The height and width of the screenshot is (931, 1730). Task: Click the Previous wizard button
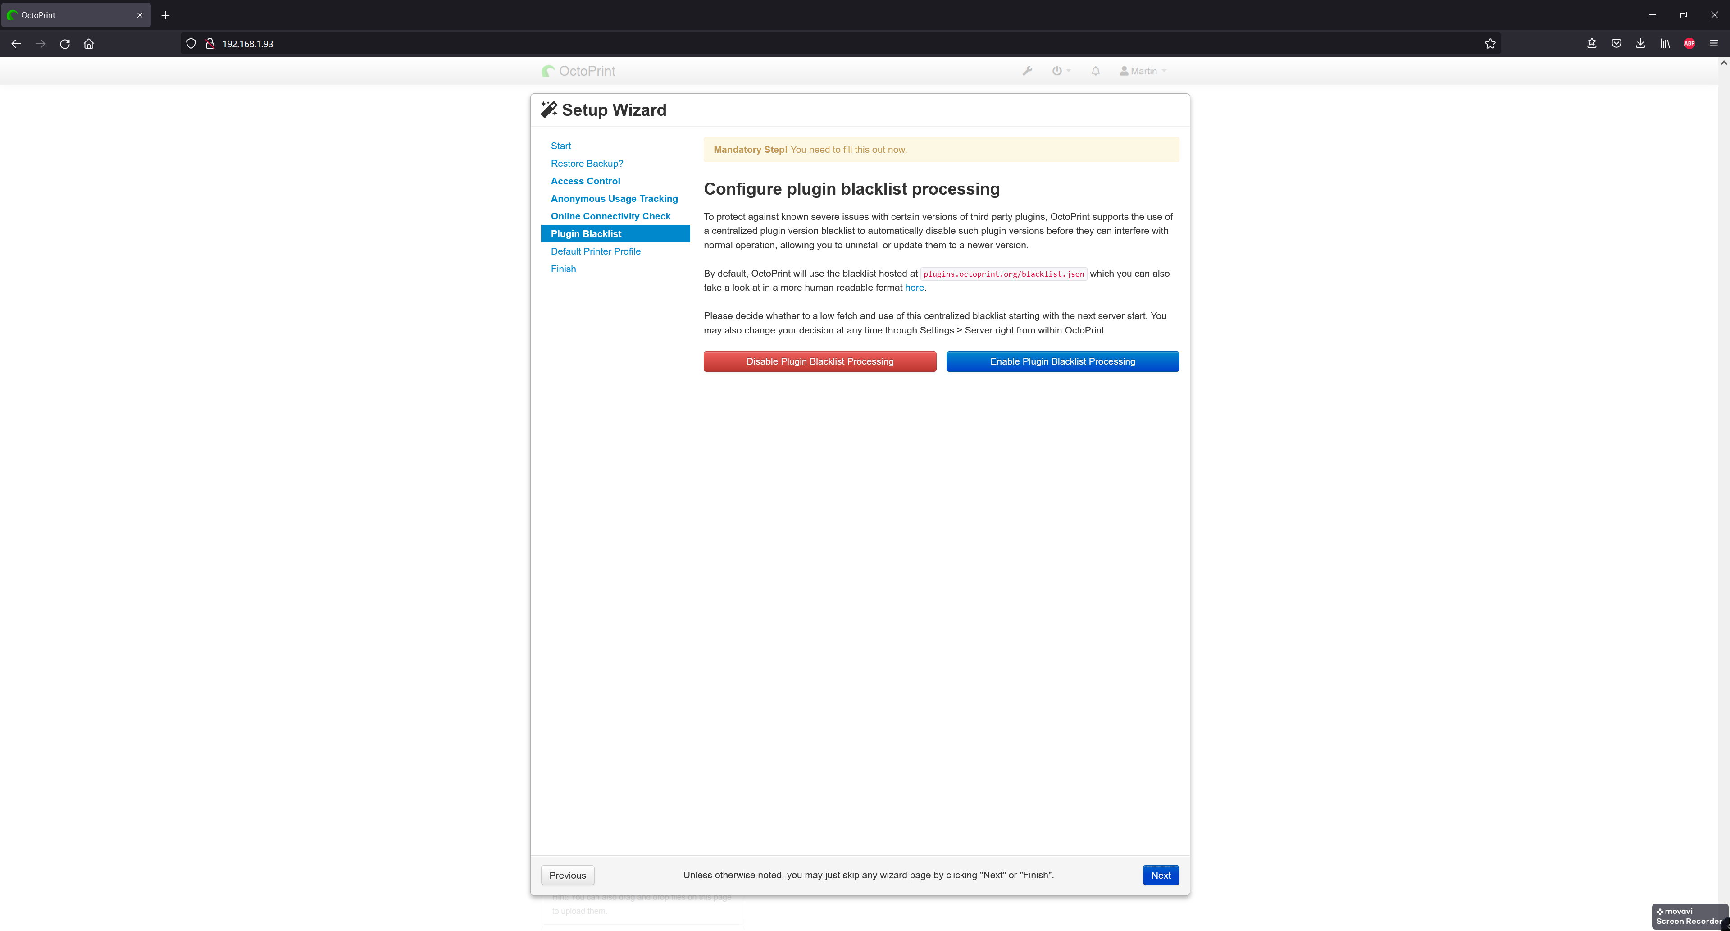(568, 875)
